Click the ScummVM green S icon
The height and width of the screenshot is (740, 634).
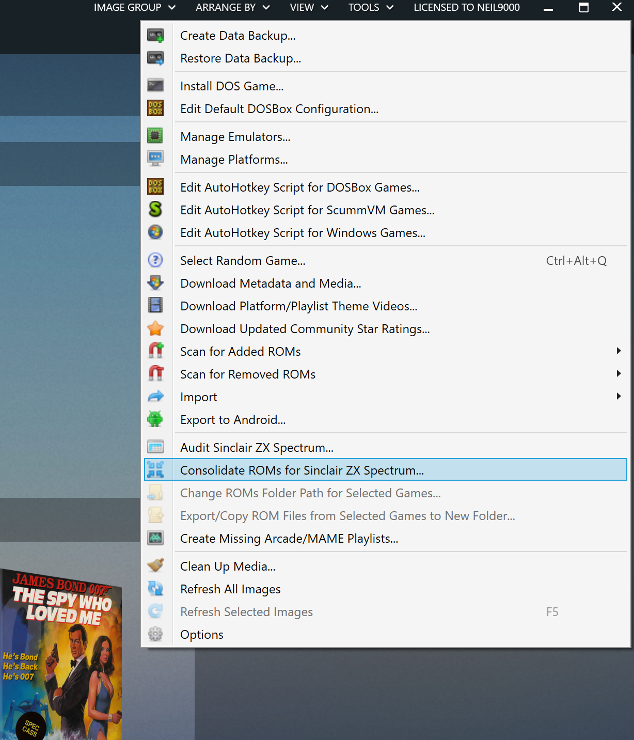coord(155,209)
